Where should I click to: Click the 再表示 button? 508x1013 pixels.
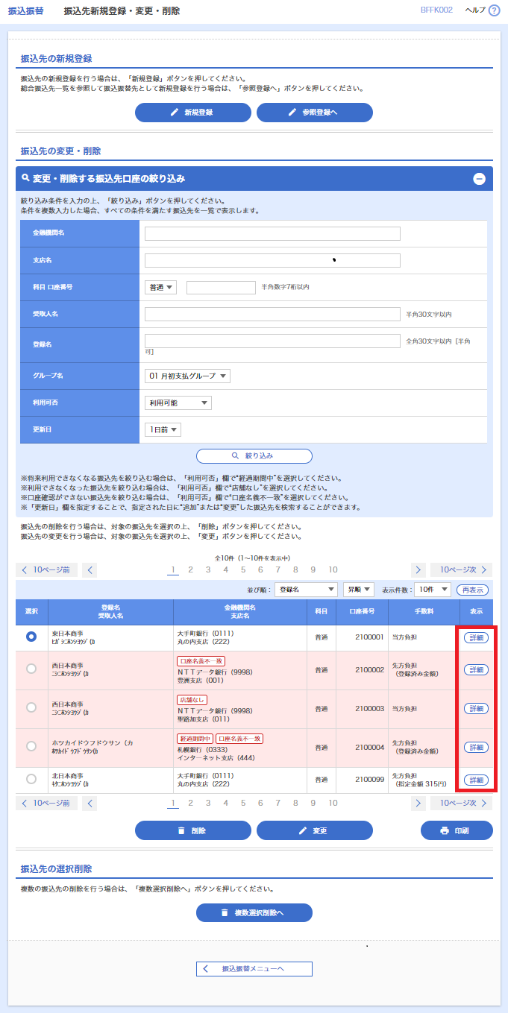471,590
